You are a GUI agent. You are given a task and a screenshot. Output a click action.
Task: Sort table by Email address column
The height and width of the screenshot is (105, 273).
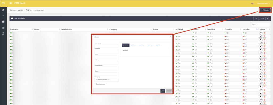tap(85, 30)
